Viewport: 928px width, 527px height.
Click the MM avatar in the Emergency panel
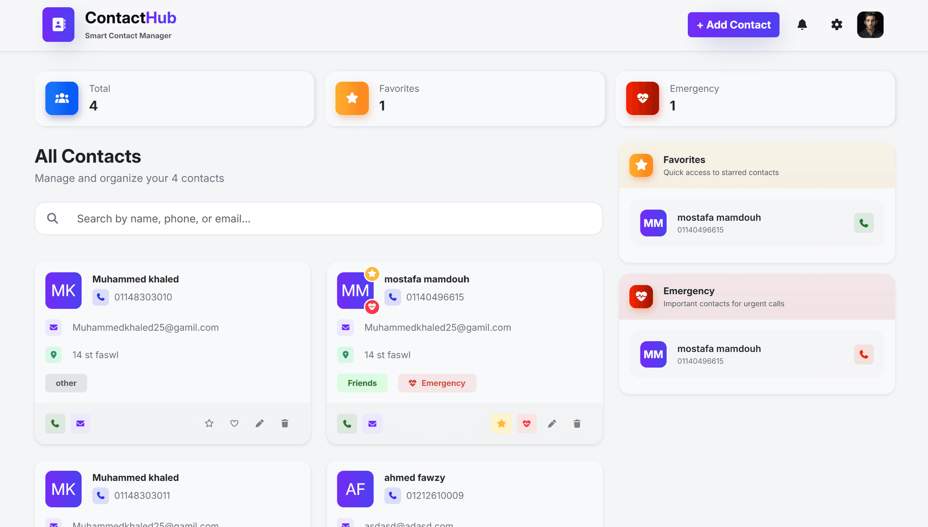(x=653, y=354)
